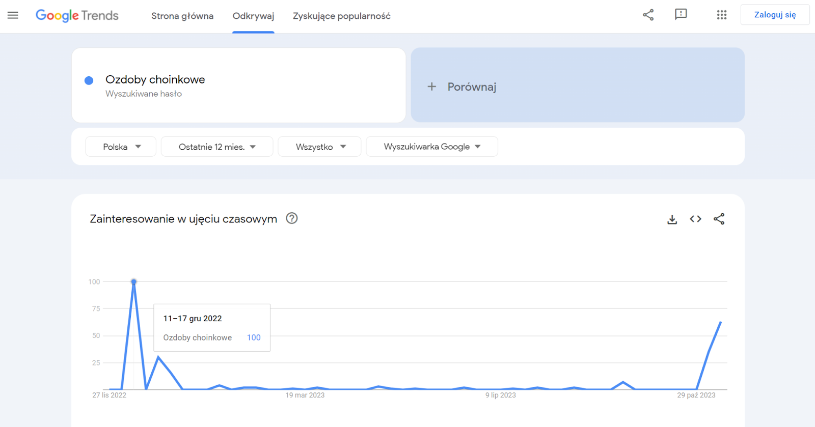
Task: Select the Odkrywaj tab
Action: tap(253, 16)
